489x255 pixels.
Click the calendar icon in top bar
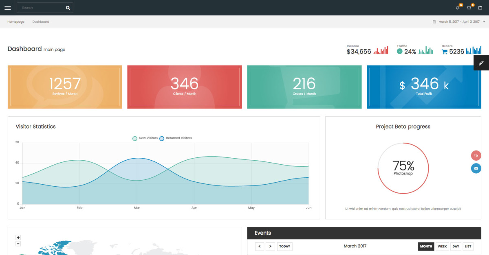480,8
